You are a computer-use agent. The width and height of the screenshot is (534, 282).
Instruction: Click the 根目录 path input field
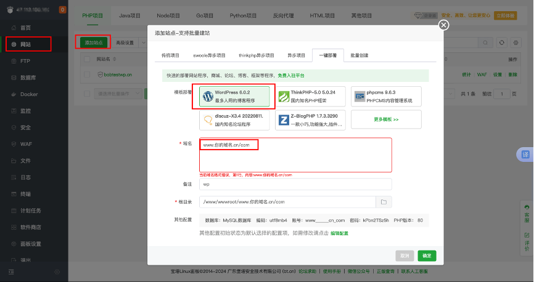288,202
